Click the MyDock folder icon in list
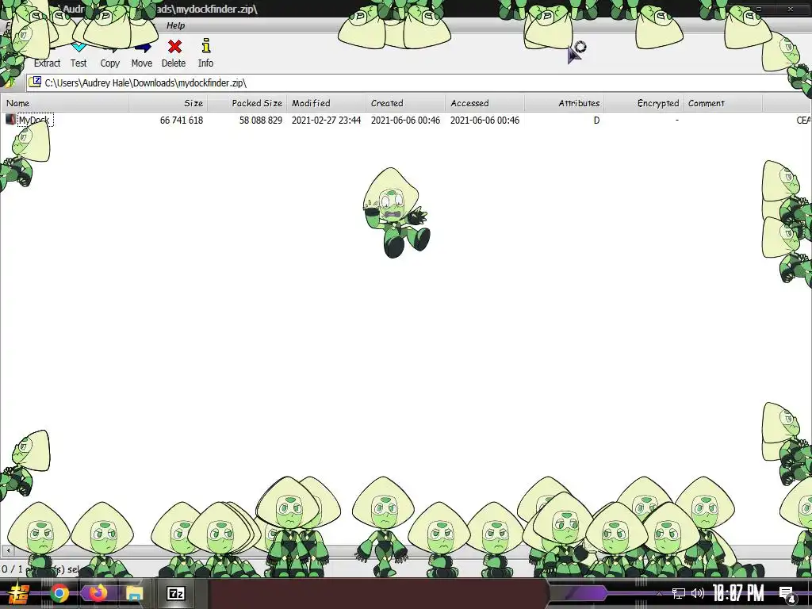 click(x=10, y=120)
